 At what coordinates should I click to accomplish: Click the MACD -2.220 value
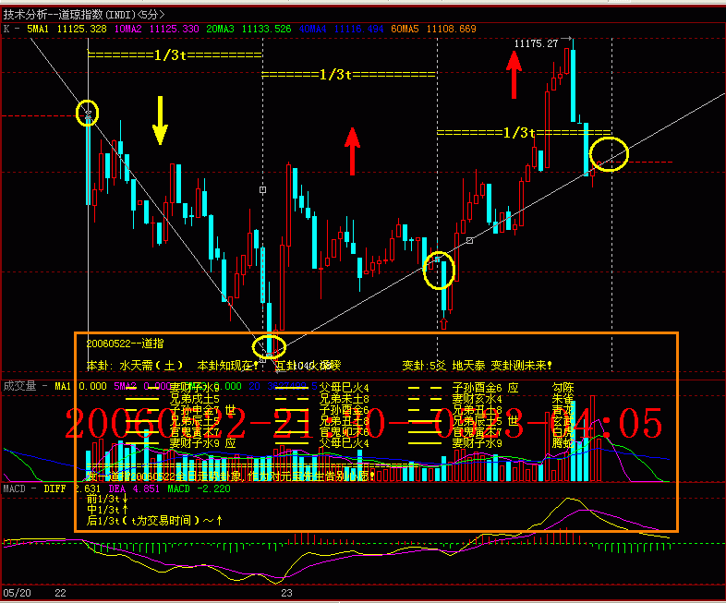[199, 488]
